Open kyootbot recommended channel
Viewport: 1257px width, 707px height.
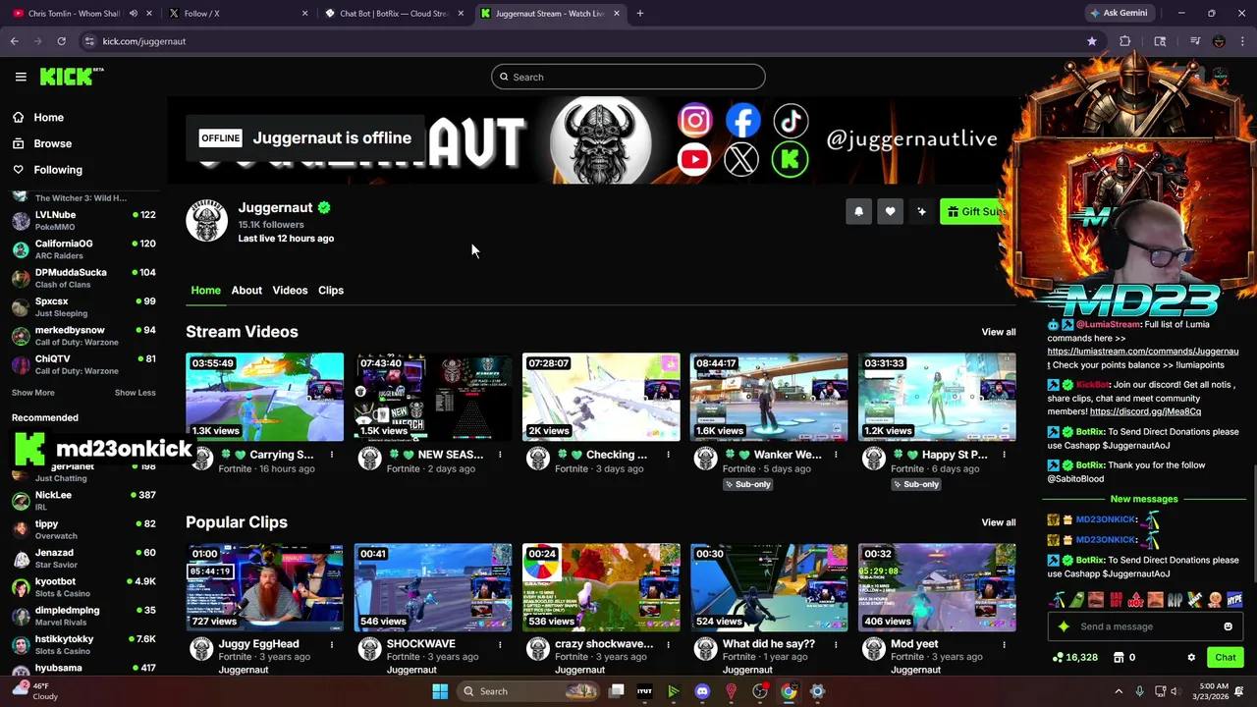click(83, 587)
